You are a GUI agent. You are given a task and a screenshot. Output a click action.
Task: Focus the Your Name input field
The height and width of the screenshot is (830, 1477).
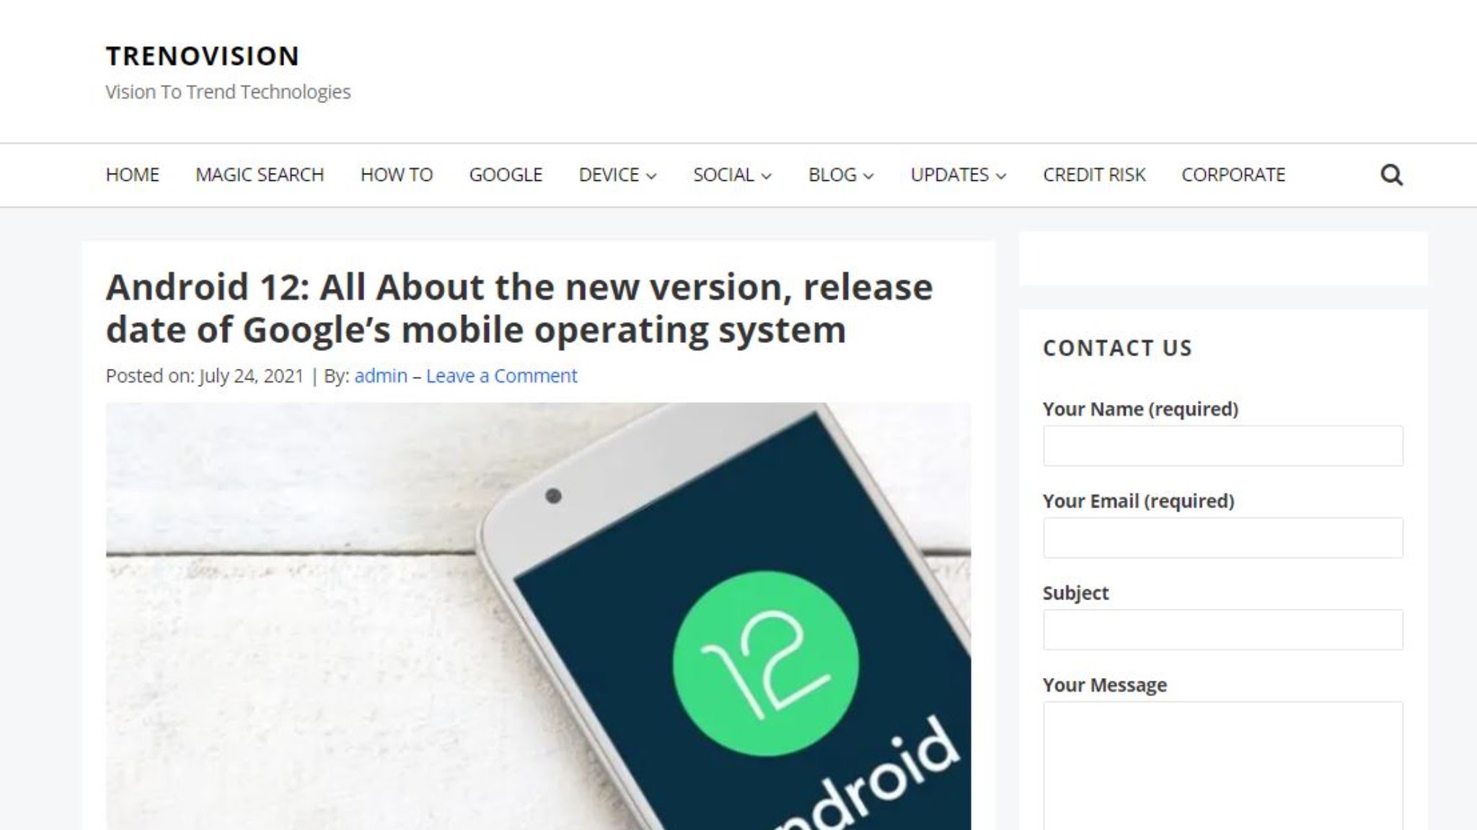pyautogui.click(x=1222, y=446)
